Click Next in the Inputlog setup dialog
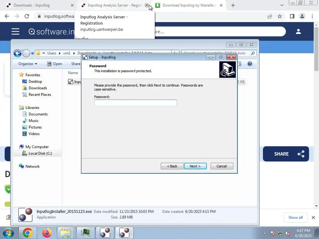 click(x=195, y=166)
